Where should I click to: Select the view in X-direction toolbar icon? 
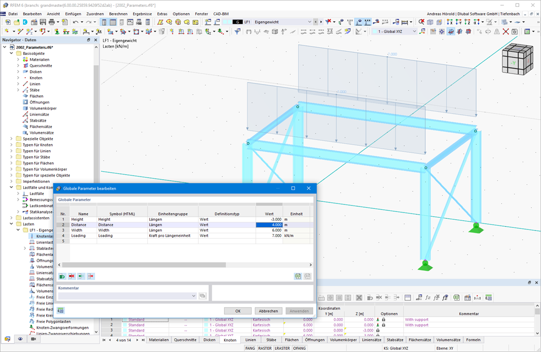tap(450, 22)
